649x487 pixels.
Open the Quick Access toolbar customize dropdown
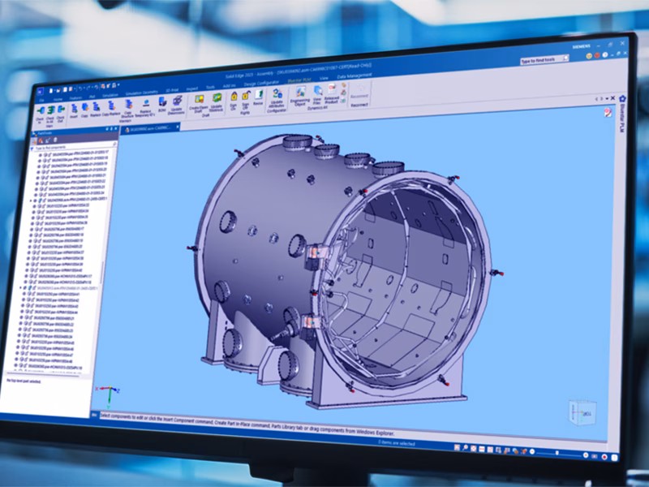click(118, 86)
